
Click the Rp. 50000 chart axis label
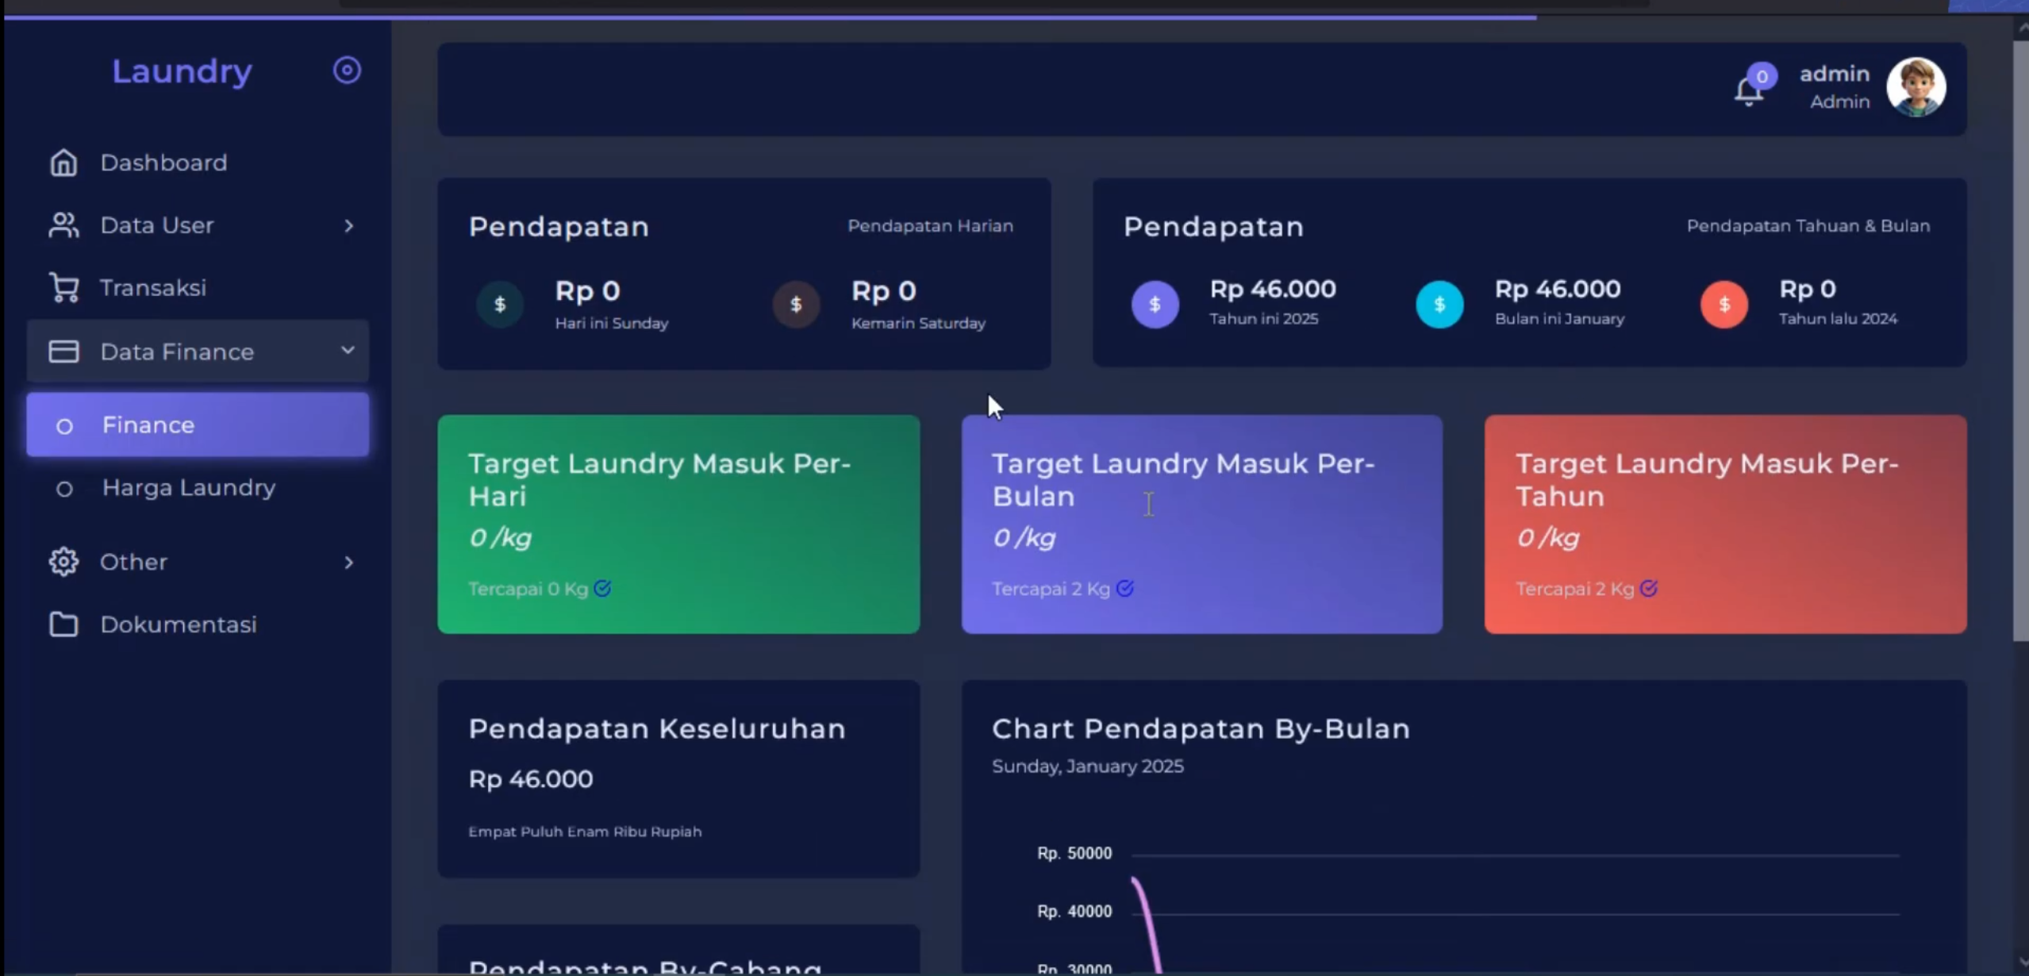click(1074, 853)
